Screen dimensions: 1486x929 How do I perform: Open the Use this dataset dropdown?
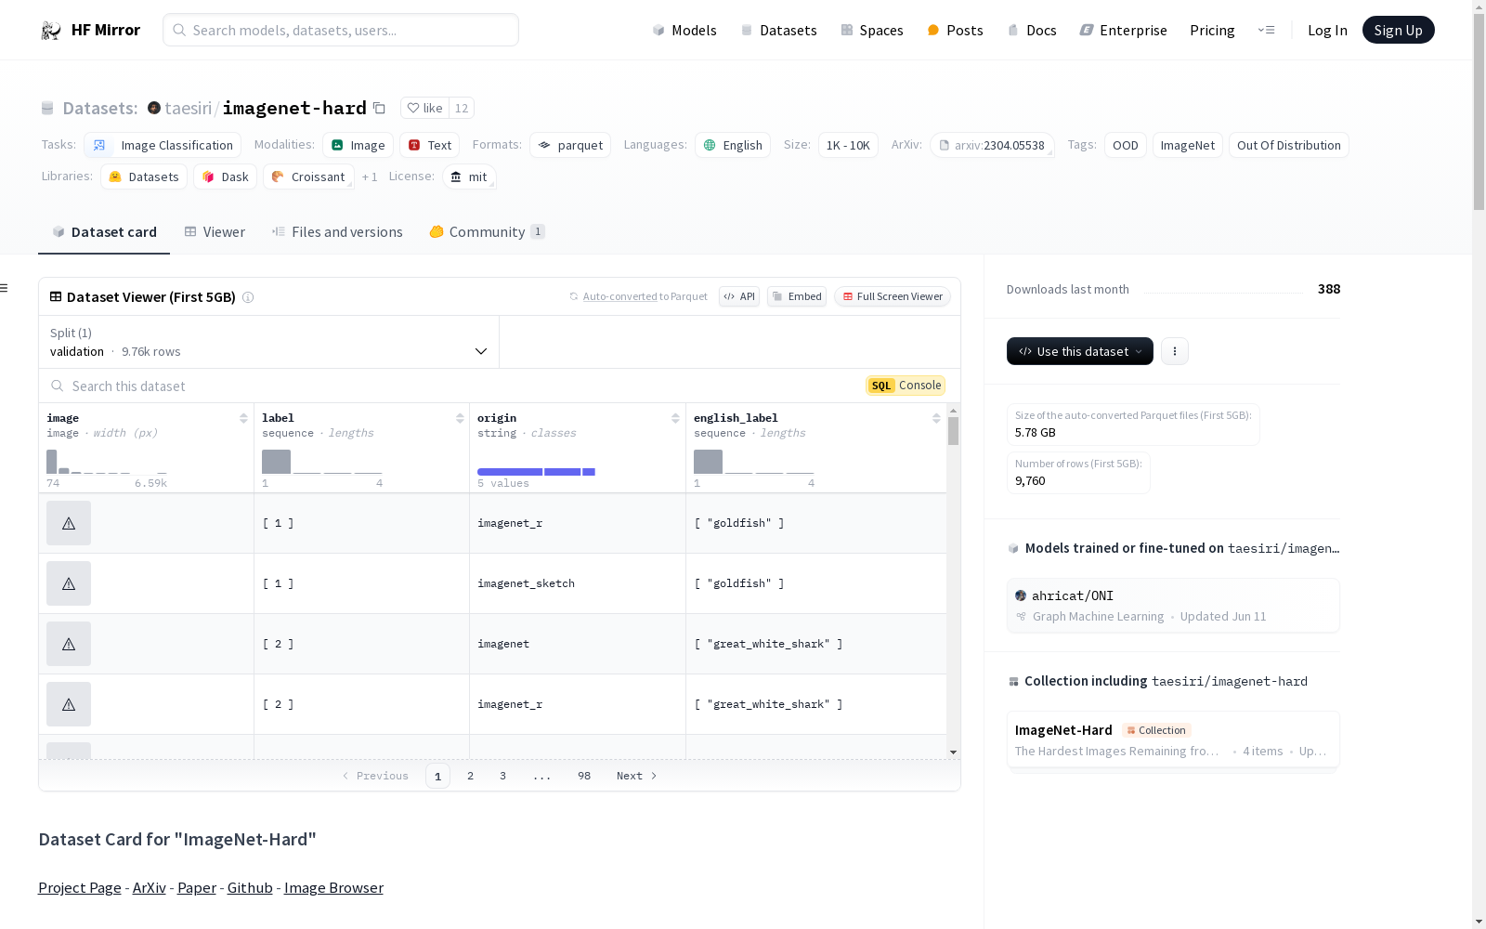[x=1080, y=351]
